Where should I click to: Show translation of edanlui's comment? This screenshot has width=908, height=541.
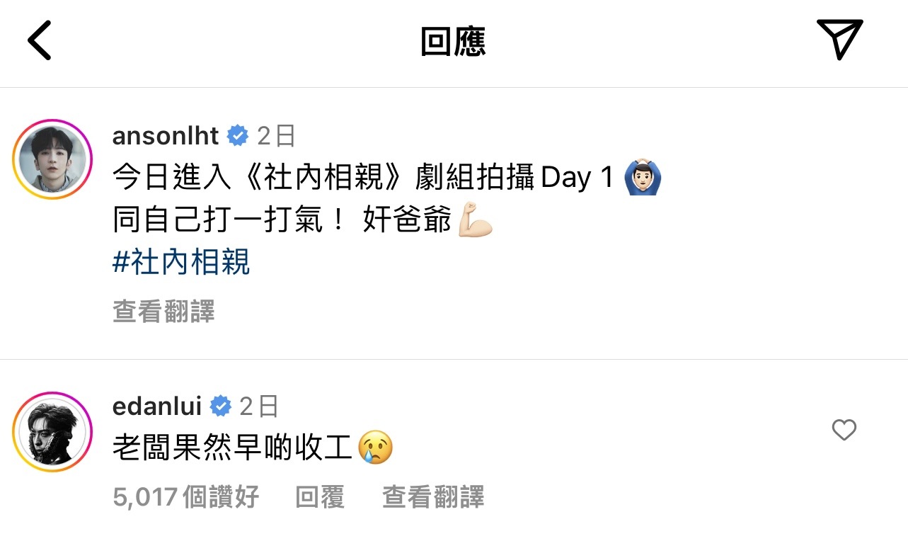coord(433,497)
